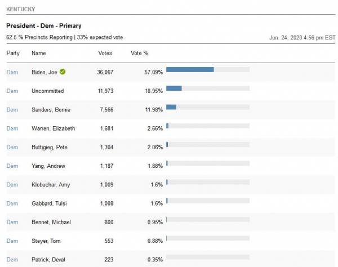
Task: Click the Name column header
Action: (39, 53)
